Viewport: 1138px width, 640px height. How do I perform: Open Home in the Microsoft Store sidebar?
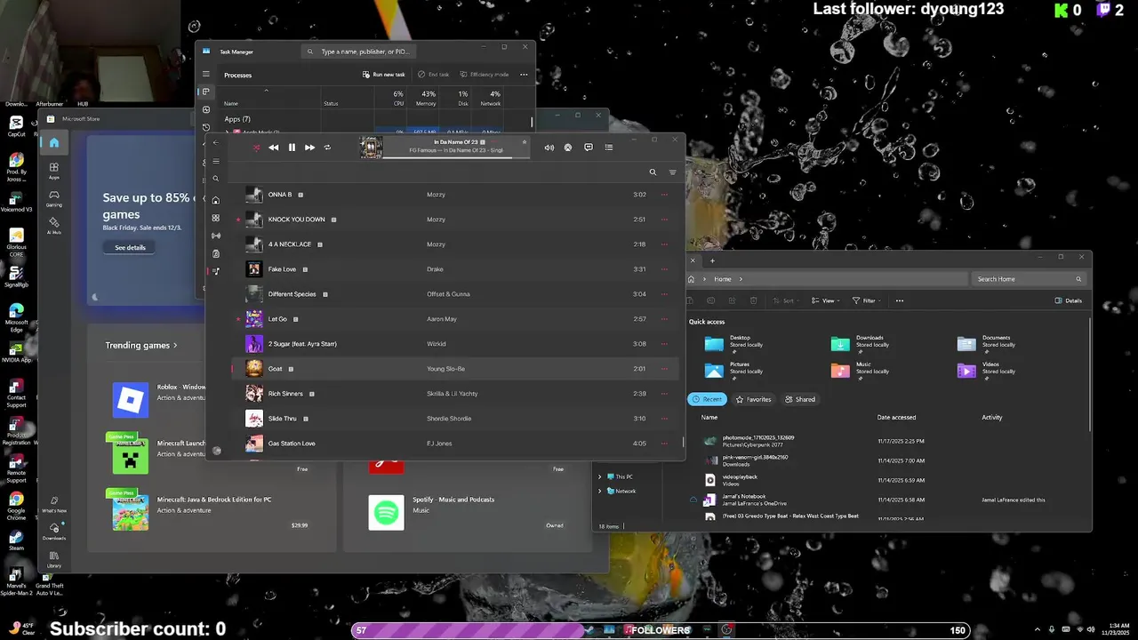click(54, 142)
